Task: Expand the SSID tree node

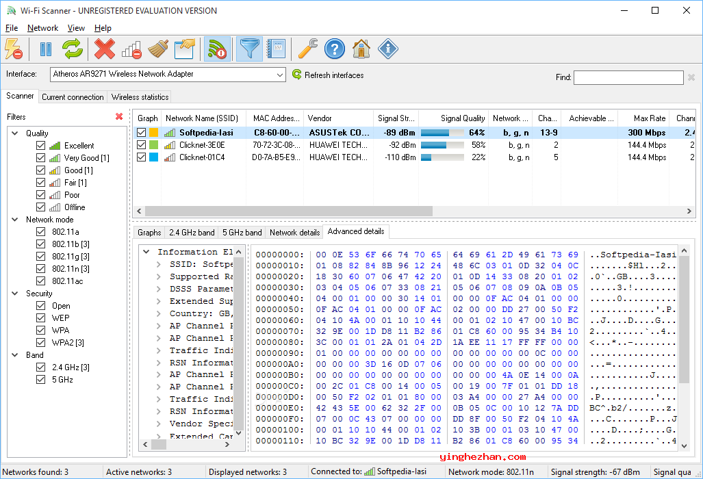Action: click(x=159, y=264)
